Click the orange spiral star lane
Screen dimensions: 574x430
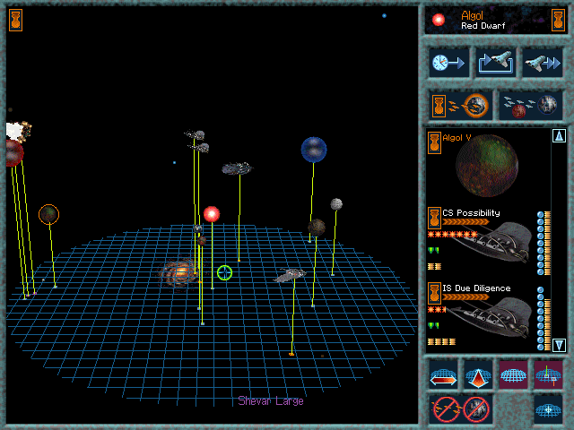coord(180,272)
